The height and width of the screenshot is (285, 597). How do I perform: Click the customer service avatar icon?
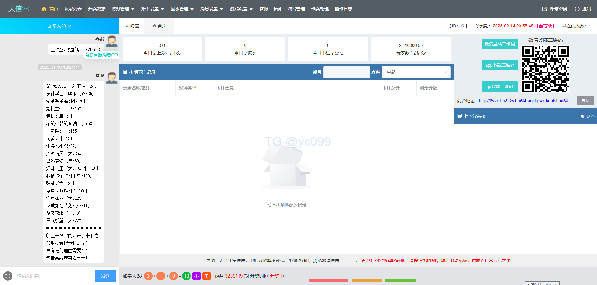pos(111,41)
